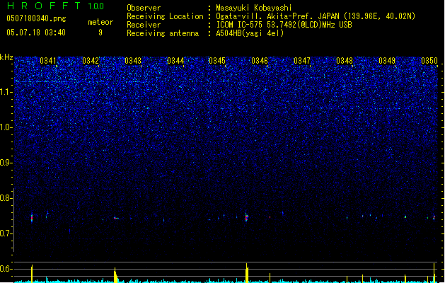Click the 0346 time marker
Screen dimensions: 445x283
(260, 61)
